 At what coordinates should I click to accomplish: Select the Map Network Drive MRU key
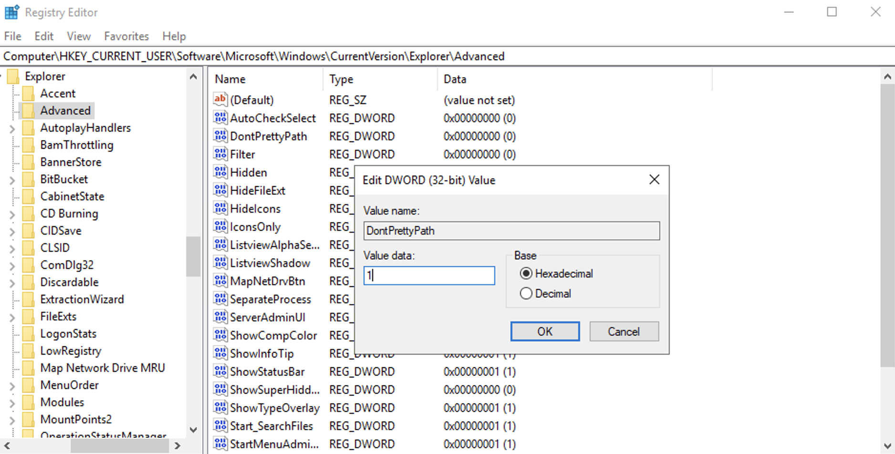point(103,368)
